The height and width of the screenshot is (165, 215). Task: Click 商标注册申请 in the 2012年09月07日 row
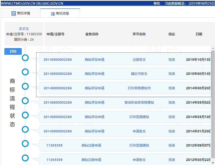91,145
